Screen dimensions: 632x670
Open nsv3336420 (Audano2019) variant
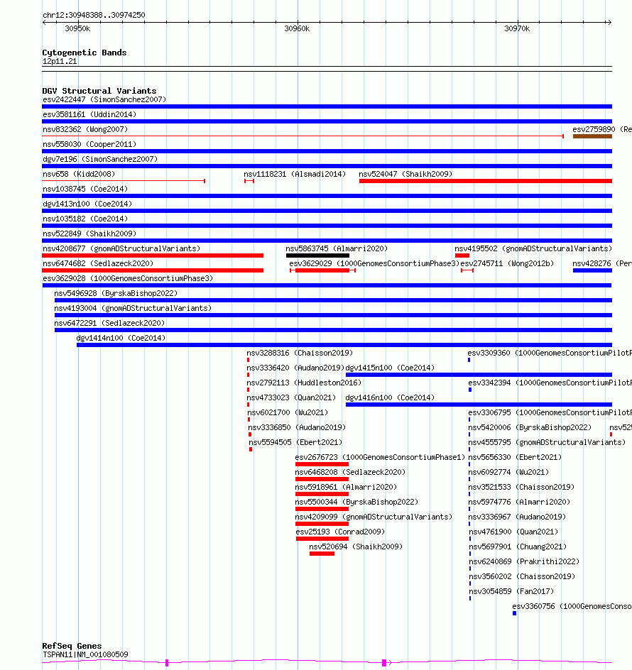(x=295, y=368)
